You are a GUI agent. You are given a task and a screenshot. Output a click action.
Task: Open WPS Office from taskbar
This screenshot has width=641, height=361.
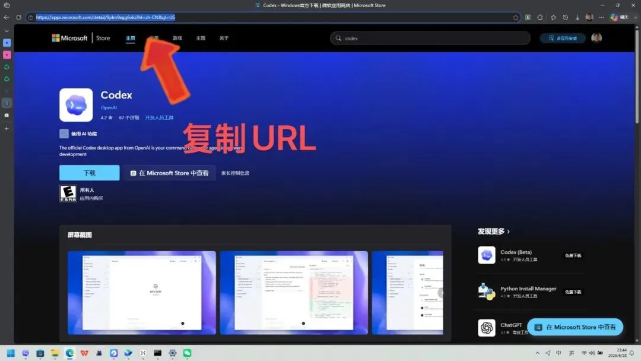tap(84, 353)
